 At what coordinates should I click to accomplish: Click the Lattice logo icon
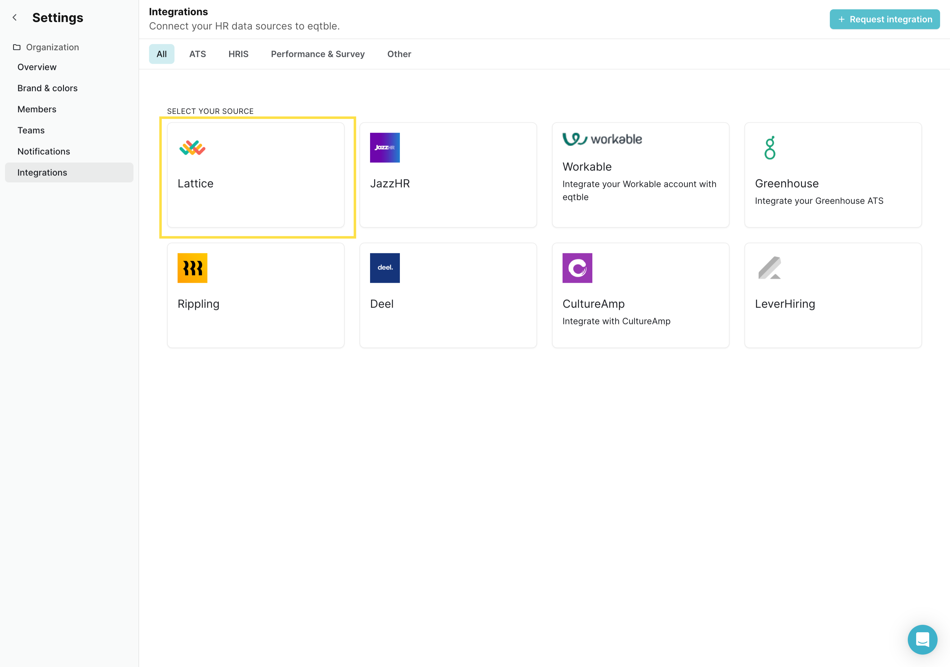pyautogui.click(x=192, y=148)
